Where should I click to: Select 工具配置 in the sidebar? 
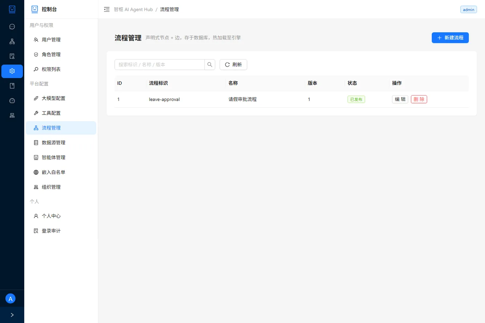click(x=61, y=113)
